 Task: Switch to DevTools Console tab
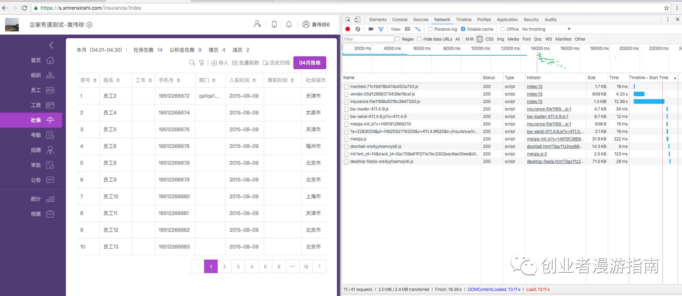click(400, 20)
